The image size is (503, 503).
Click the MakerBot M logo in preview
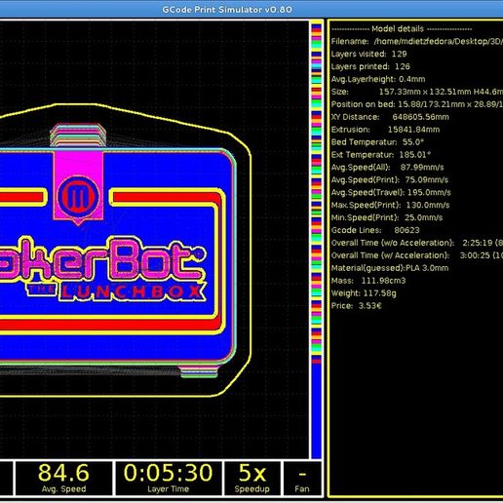coord(78,196)
